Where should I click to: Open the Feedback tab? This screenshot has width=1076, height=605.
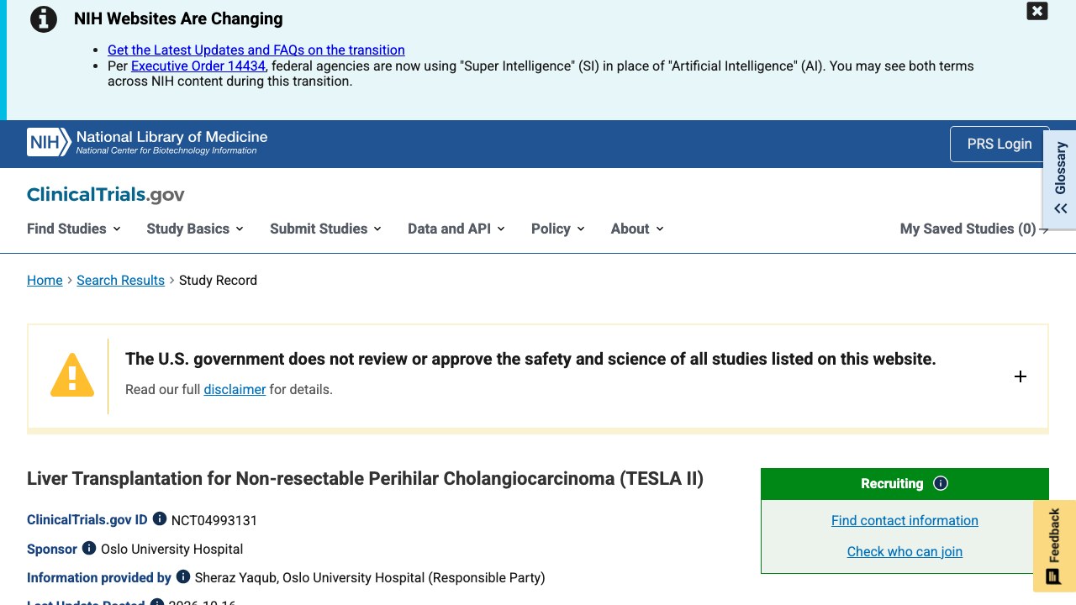[1054, 546]
